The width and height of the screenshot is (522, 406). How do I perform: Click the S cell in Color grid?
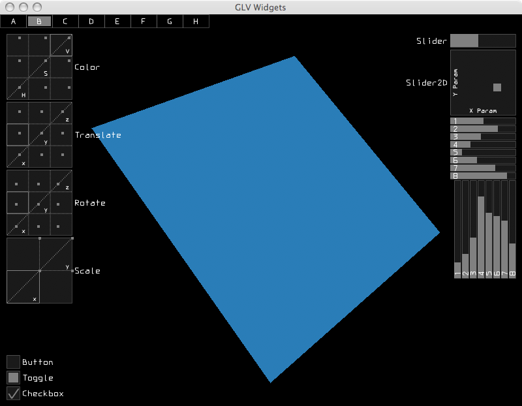(39, 67)
